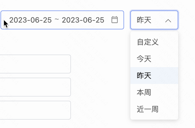
Task: Click empty space below the date range field
Action: (62, 42)
